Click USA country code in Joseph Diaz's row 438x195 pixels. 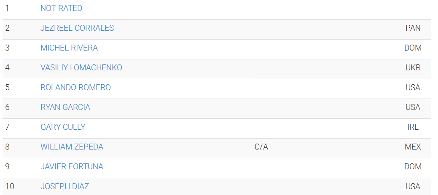(x=413, y=187)
